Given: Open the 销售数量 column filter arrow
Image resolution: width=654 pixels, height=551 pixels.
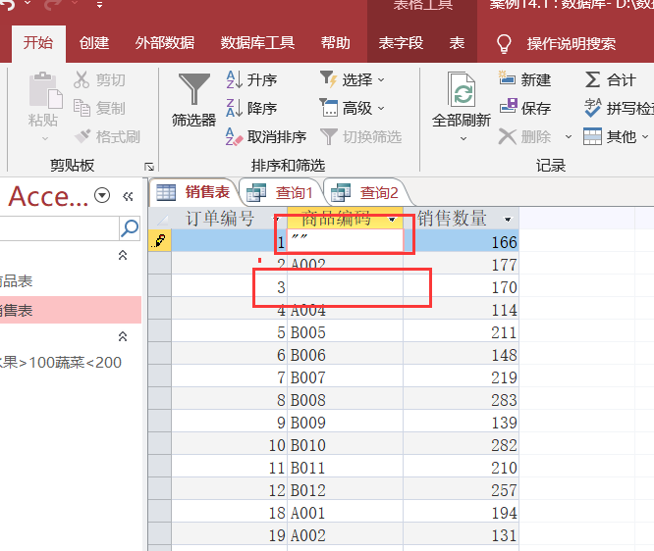Looking at the screenshot, I should 508,220.
